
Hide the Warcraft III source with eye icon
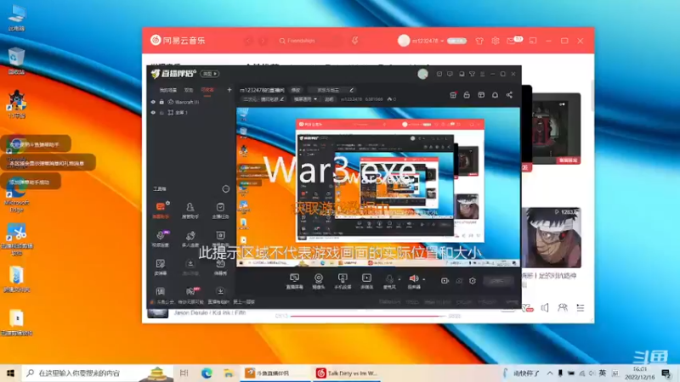pyautogui.click(x=153, y=102)
